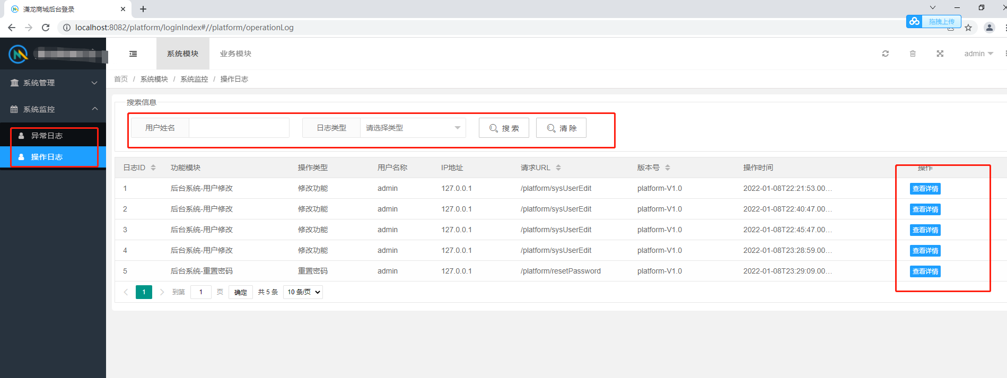Open the admin user dropdown
This screenshot has width=1007, height=378.
978,54
